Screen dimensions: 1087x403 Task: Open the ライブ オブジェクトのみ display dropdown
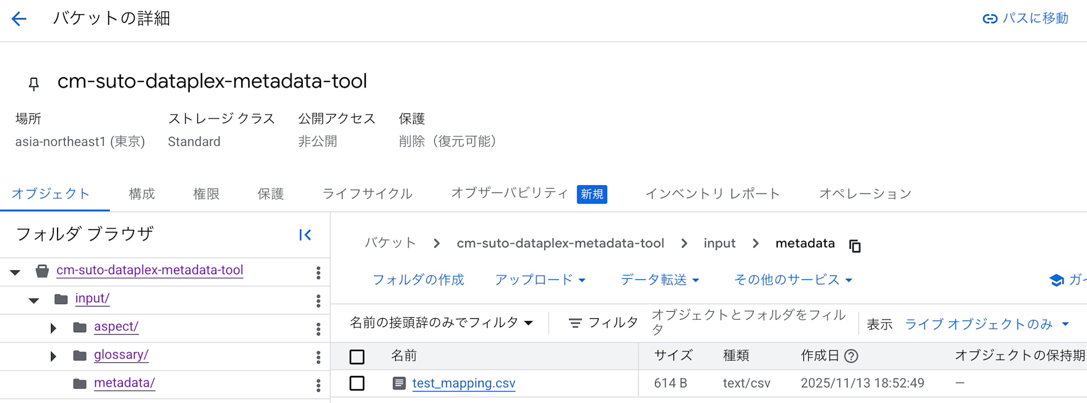point(987,324)
